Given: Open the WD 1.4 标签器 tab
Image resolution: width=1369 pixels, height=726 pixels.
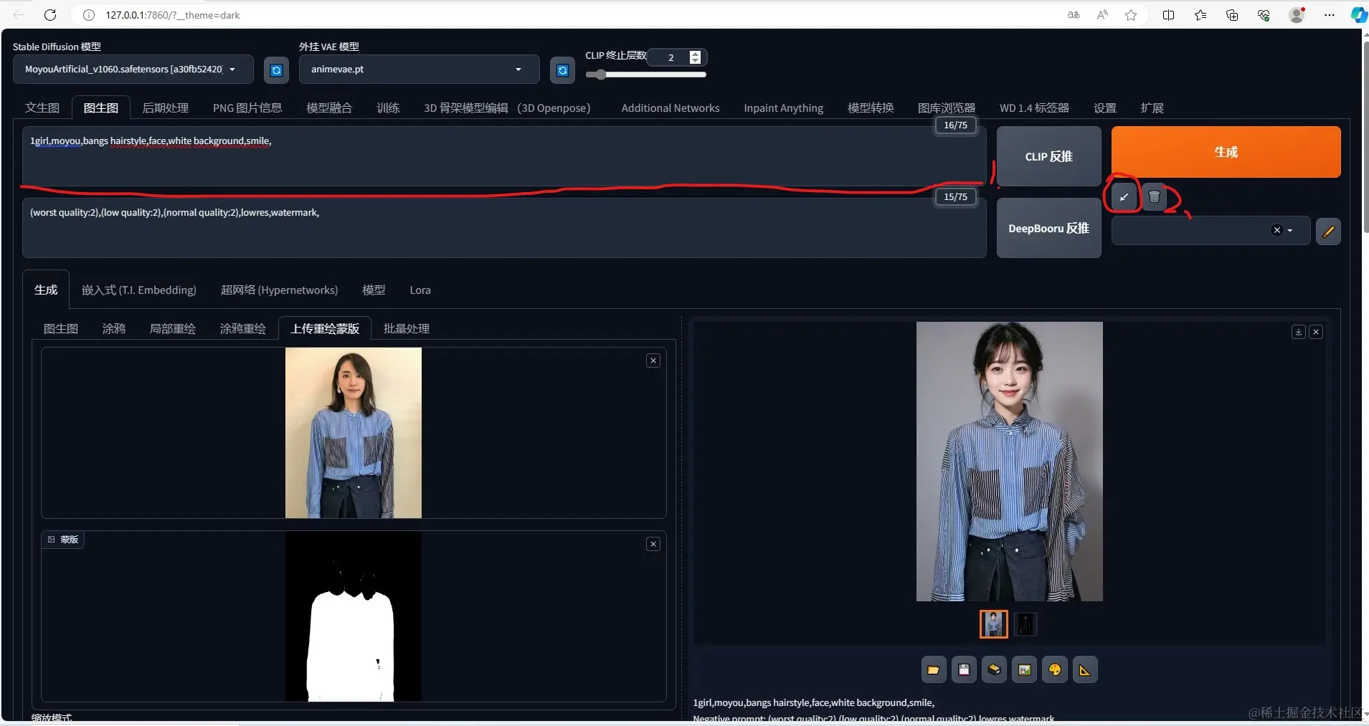Looking at the screenshot, I should pos(1034,108).
